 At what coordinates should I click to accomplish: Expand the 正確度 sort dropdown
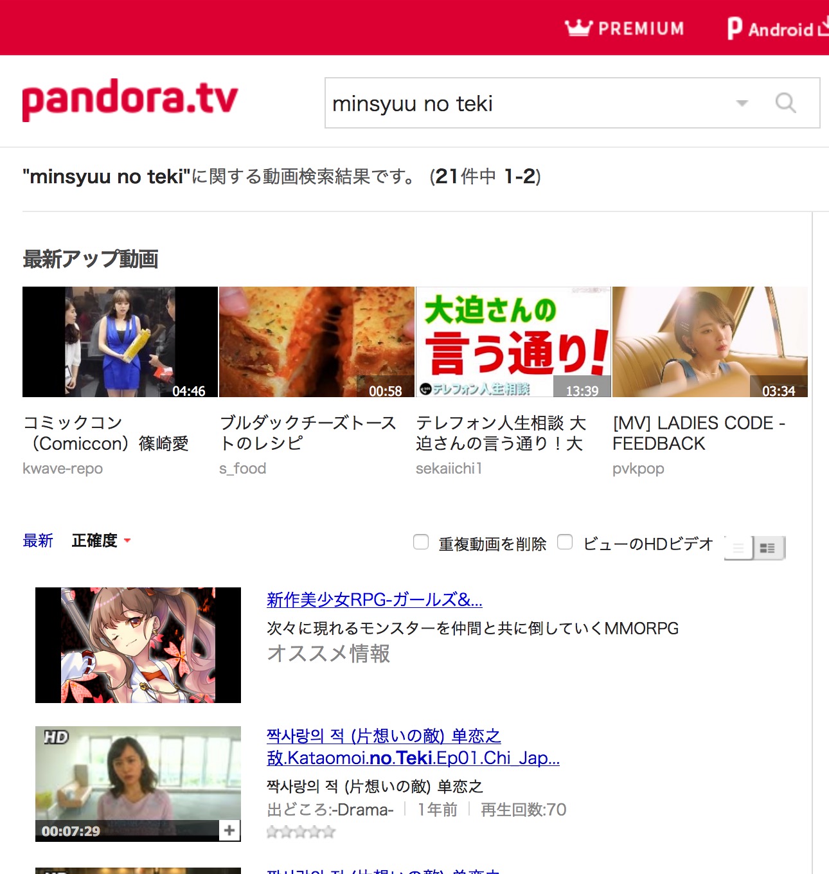point(102,540)
